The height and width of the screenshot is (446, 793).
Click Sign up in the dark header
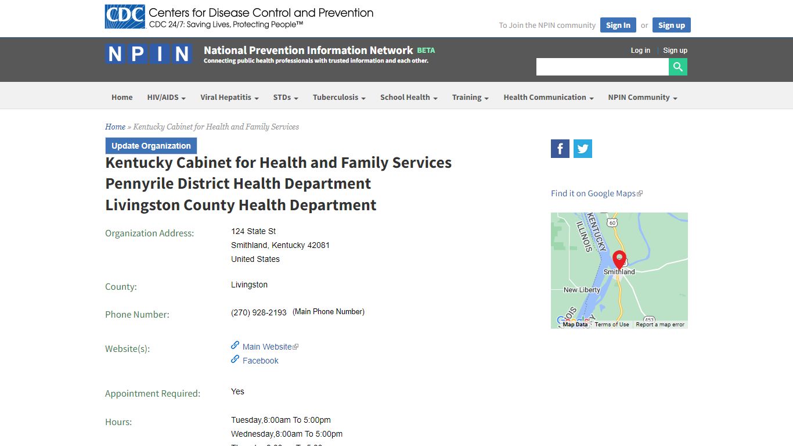pyautogui.click(x=675, y=51)
